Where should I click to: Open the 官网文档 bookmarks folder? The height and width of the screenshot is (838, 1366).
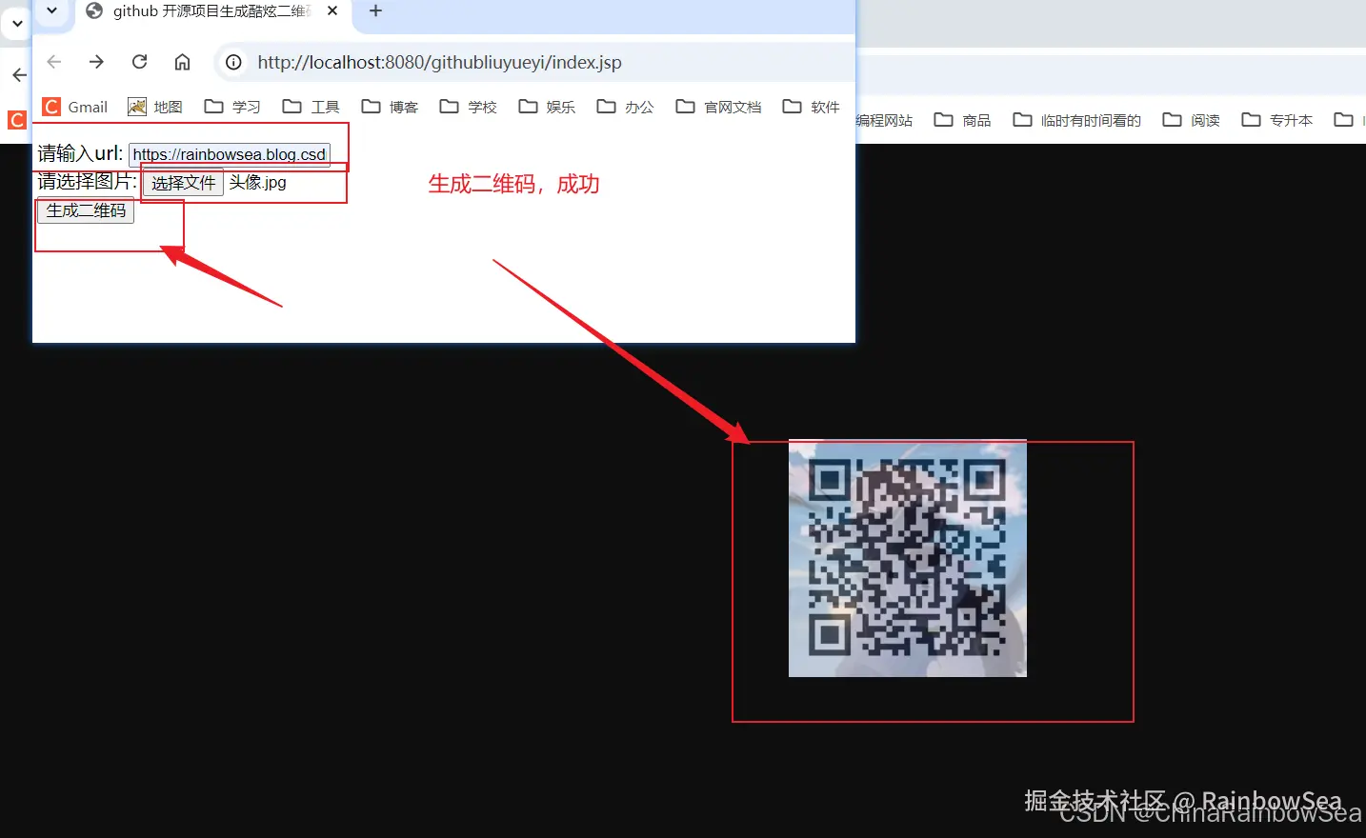[x=718, y=107]
